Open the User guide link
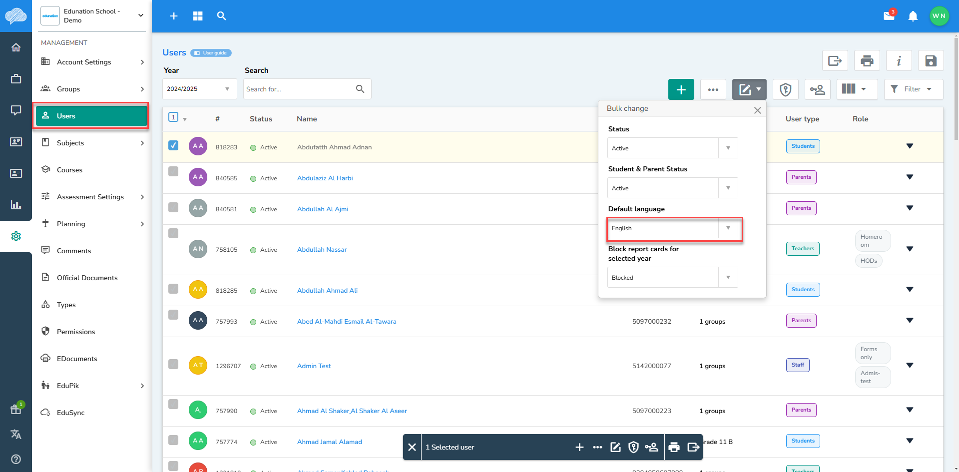Image resolution: width=959 pixels, height=472 pixels. [x=211, y=53]
